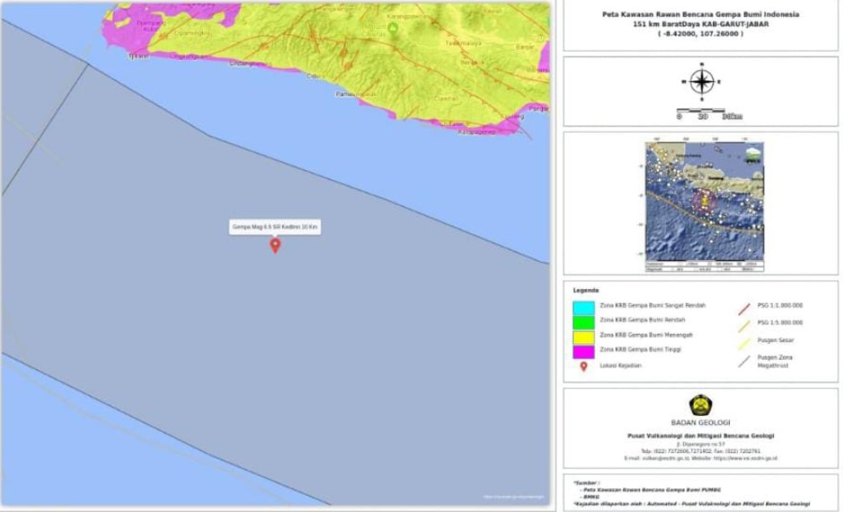The image size is (843, 512).
Task: Click the compass rose icon
Action: click(702, 82)
